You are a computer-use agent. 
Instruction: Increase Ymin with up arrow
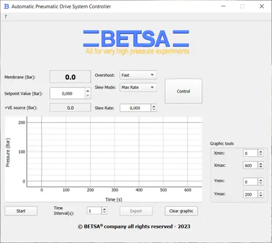coord(260,180)
